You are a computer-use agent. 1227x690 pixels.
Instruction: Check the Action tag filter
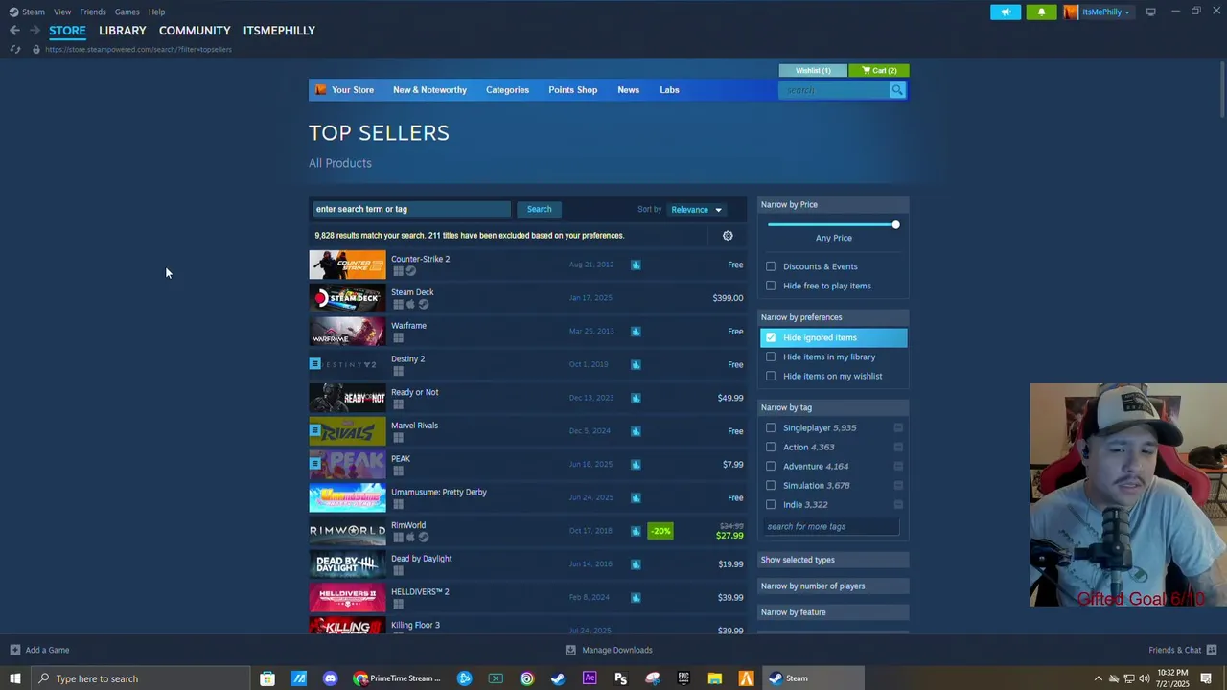coord(771,447)
